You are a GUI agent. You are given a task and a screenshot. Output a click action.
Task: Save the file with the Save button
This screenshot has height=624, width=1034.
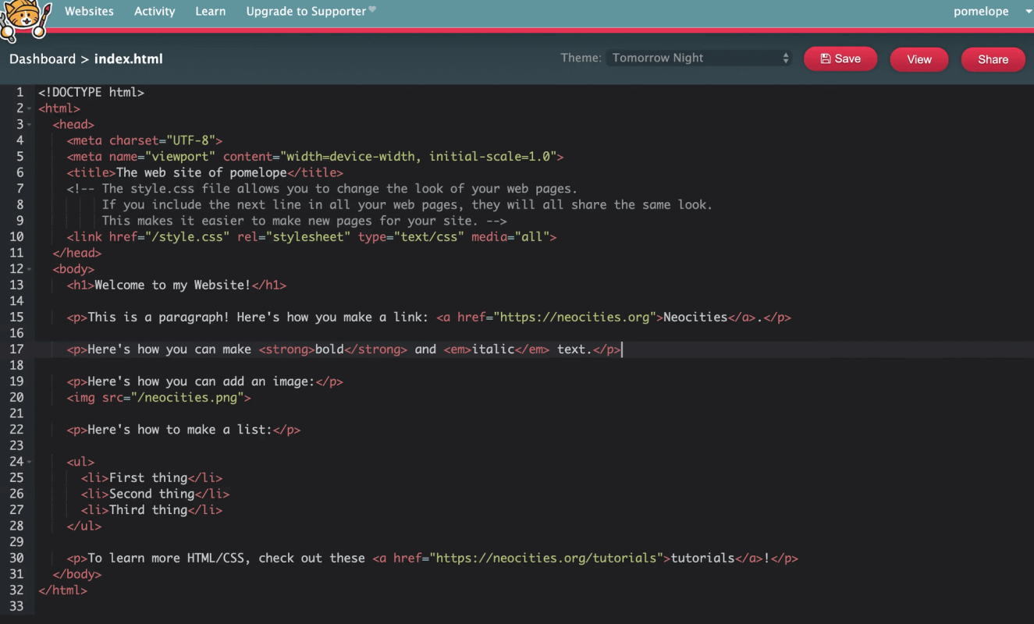pos(840,58)
